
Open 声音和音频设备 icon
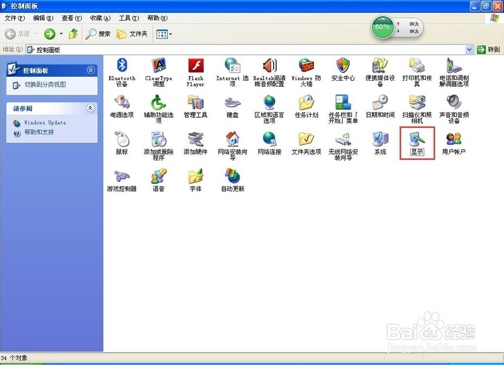[x=454, y=109]
